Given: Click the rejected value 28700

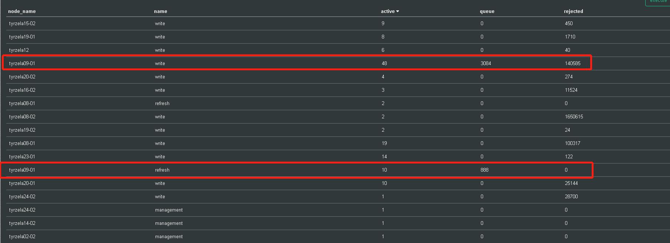Looking at the screenshot, I should point(571,196).
